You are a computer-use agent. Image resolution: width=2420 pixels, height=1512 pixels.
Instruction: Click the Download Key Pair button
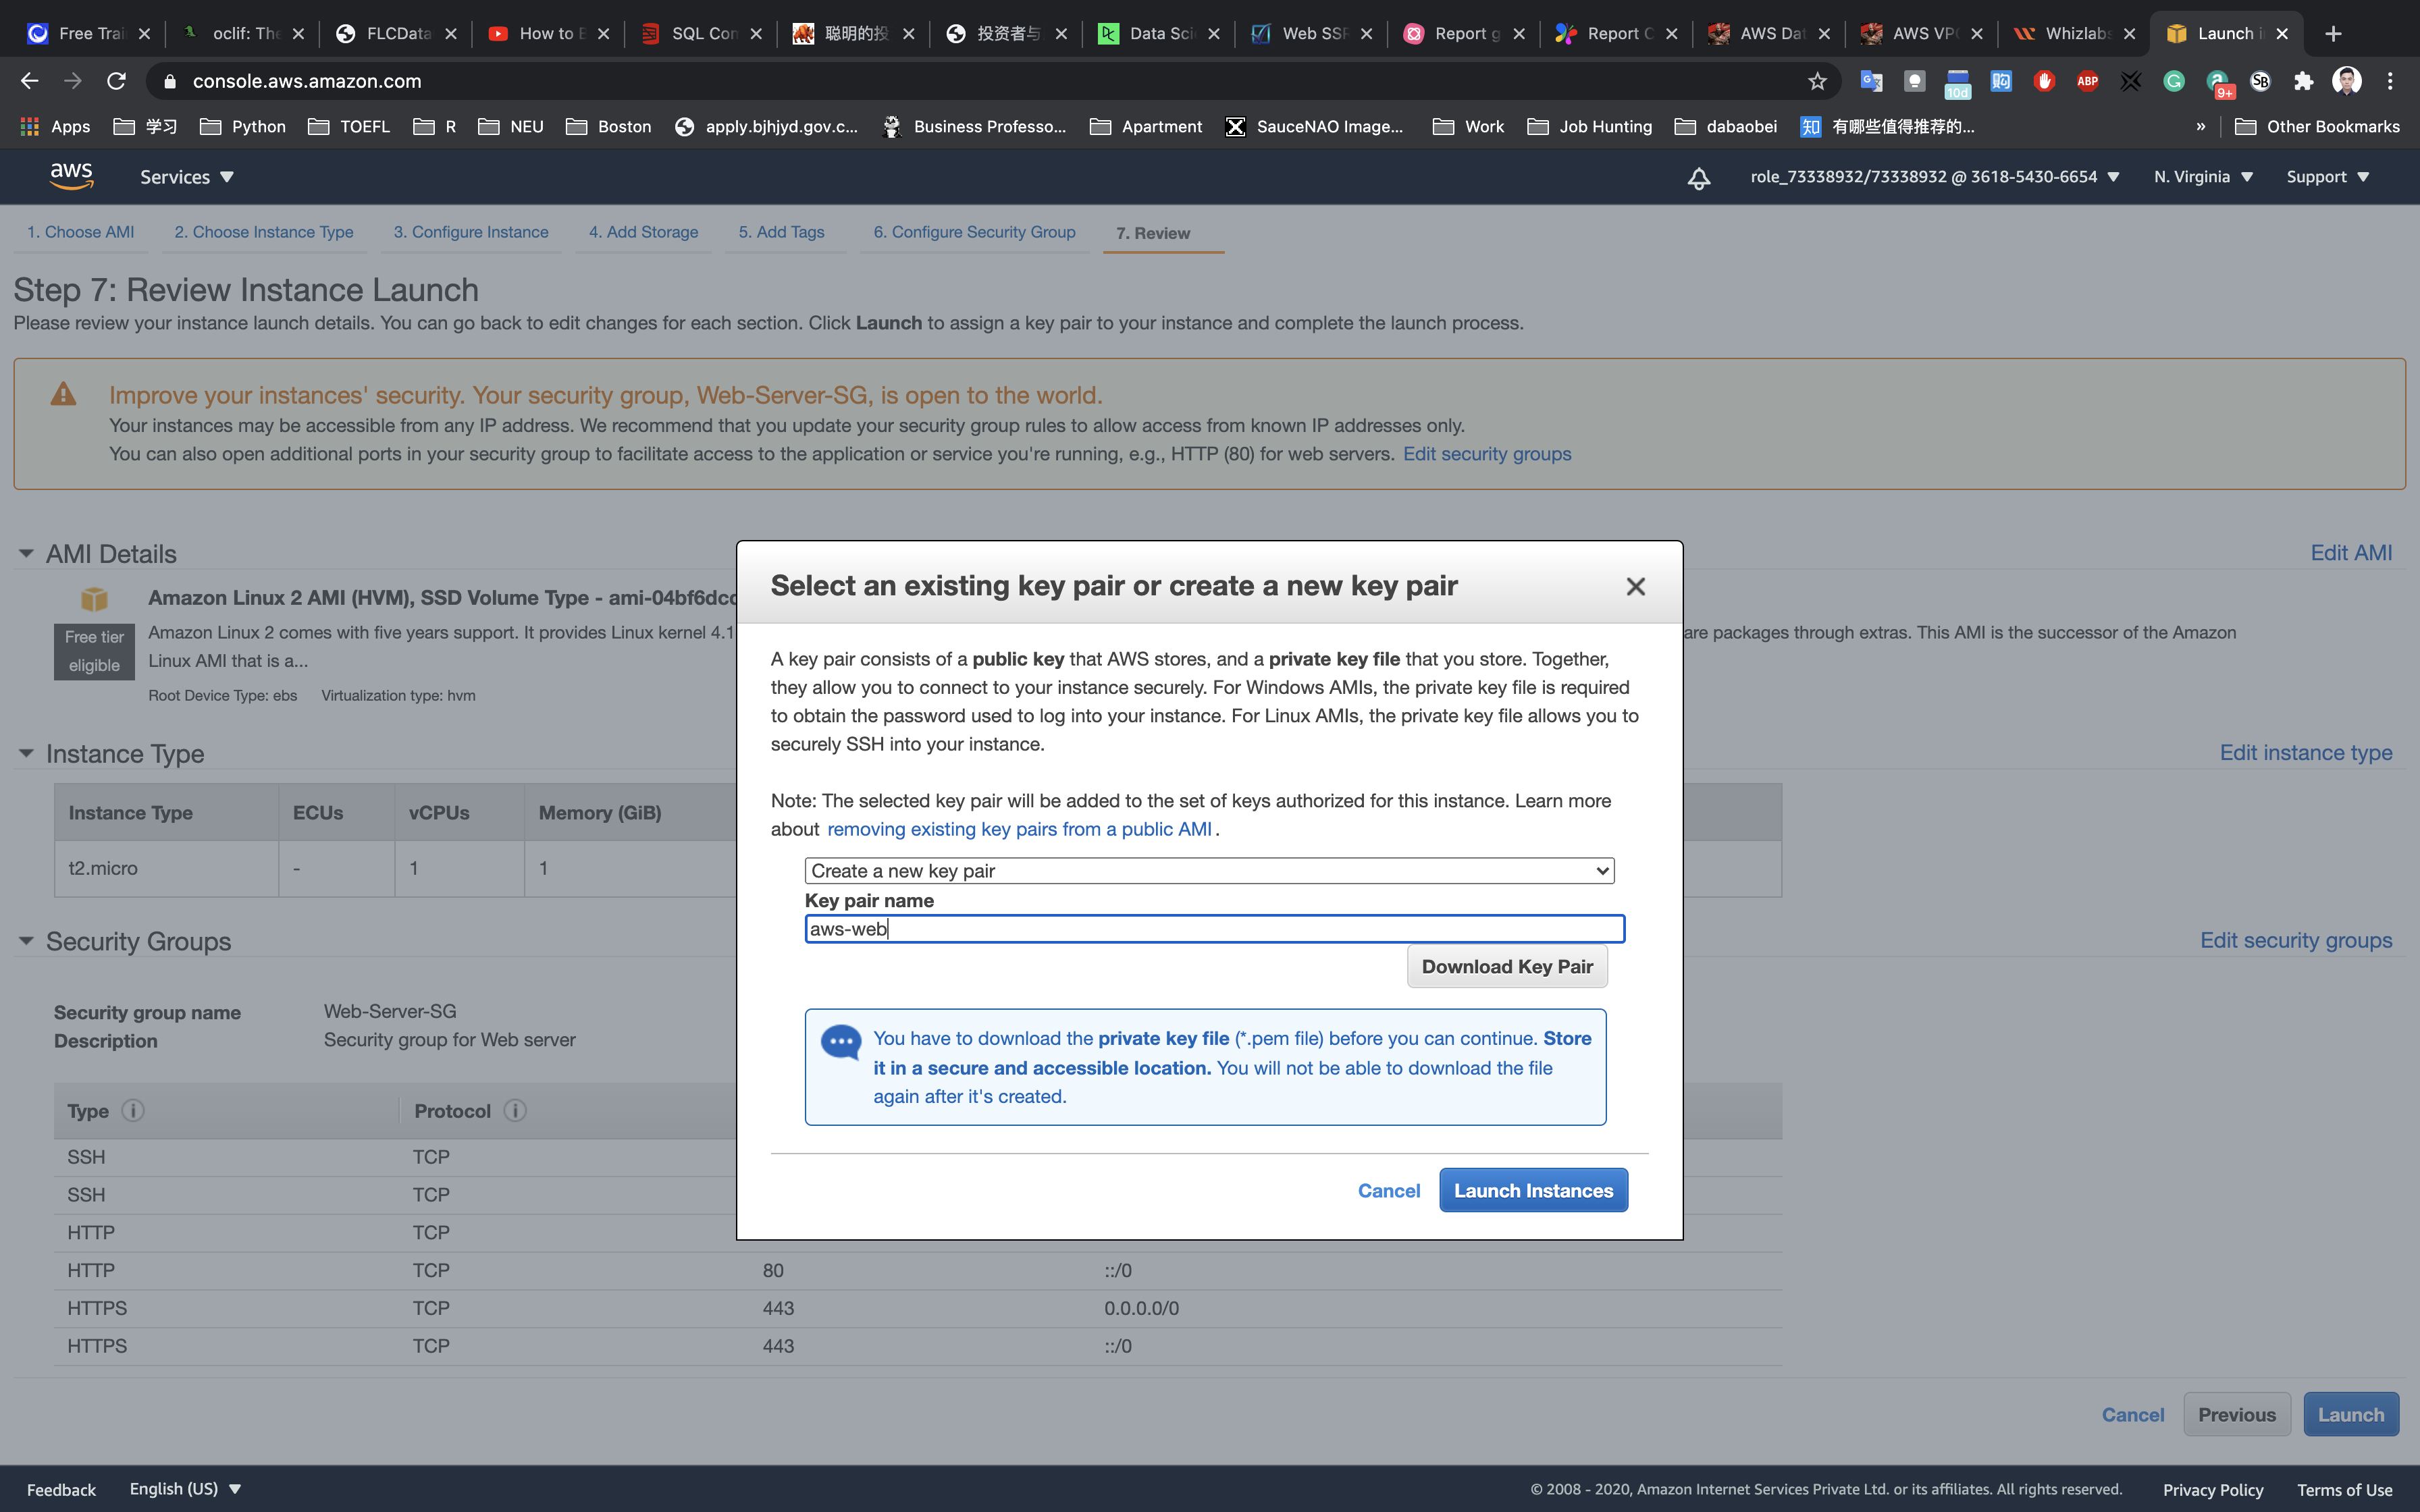[x=1506, y=967]
